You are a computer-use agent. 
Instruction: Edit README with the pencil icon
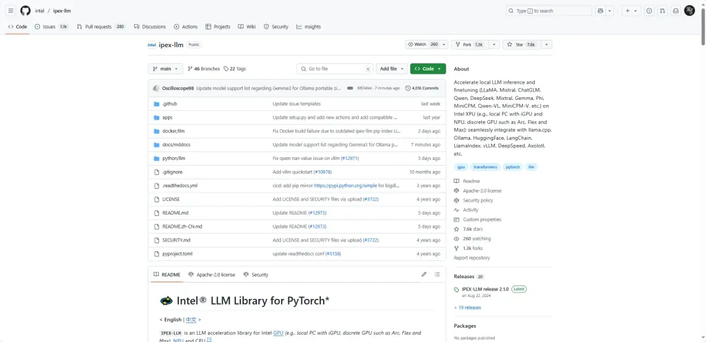pyautogui.click(x=424, y=274)
